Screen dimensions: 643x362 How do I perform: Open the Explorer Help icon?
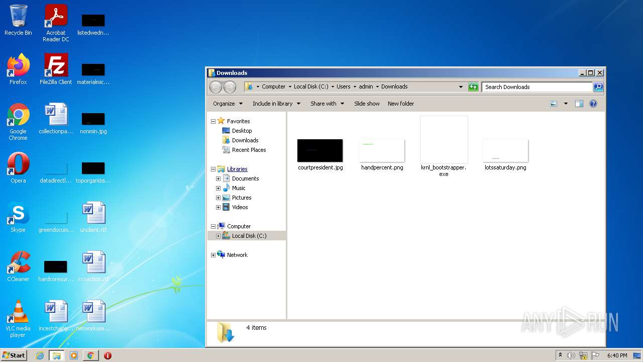point(593,104)
